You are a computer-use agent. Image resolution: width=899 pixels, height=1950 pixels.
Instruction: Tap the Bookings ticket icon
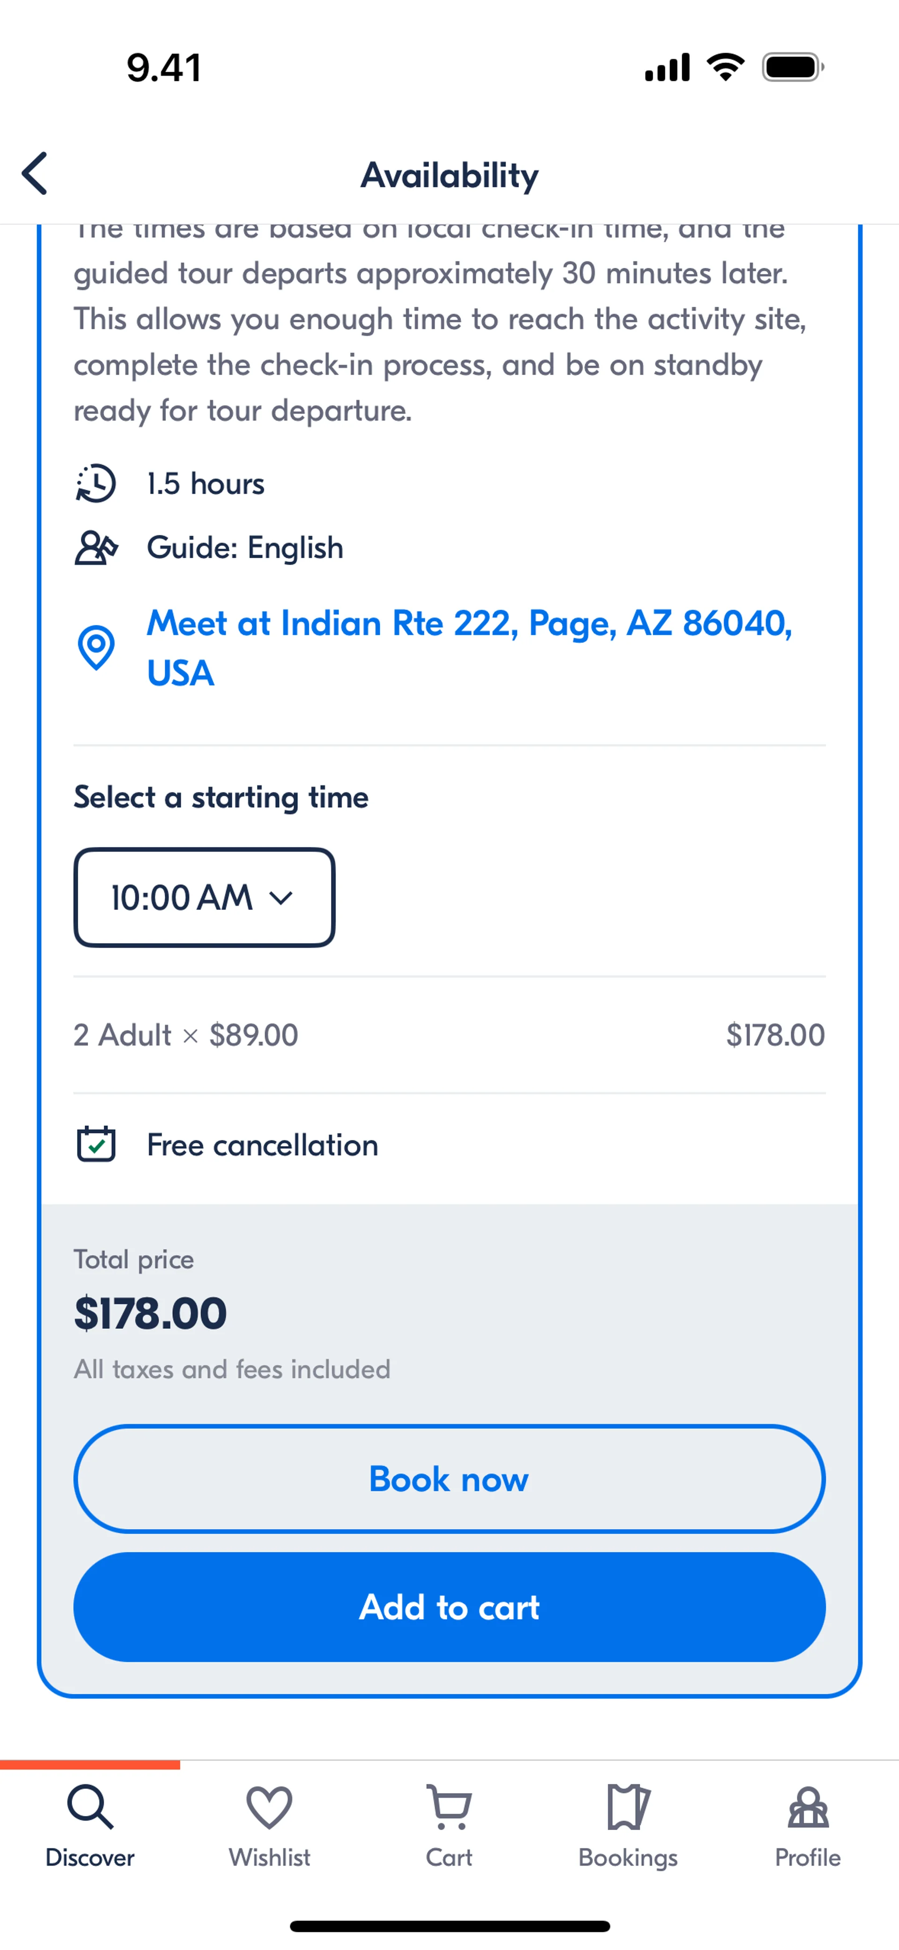(x=628, y=1807)
